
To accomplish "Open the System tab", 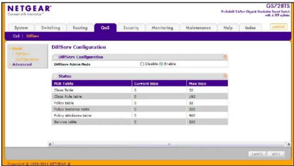I will (x=21, y=28).
